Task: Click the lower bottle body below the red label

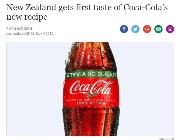Action: point(91,122)
